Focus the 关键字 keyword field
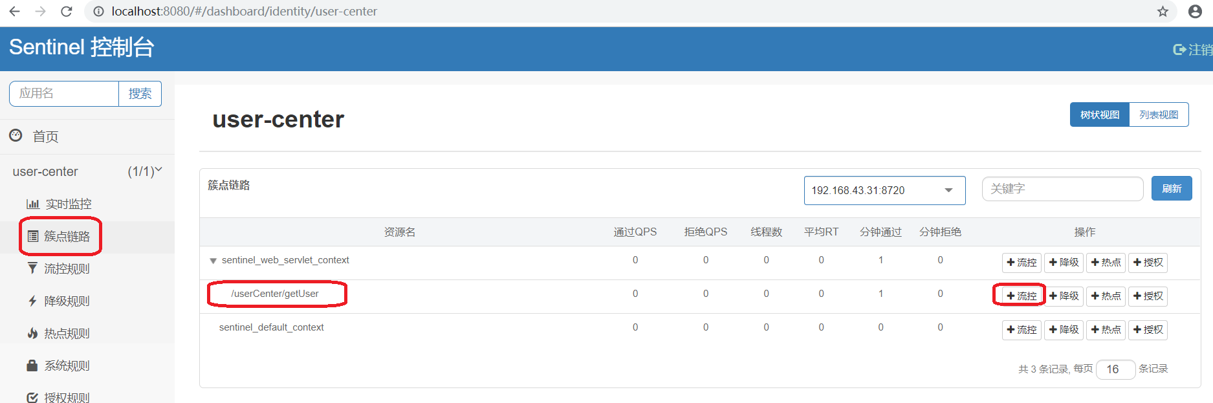The image size is (1213, 403). 1062,189
